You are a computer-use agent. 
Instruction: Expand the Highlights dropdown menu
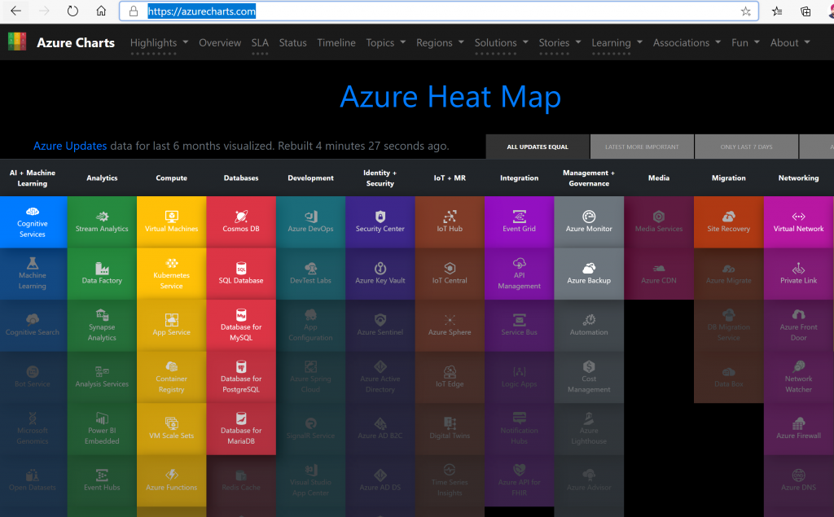point(159,42)
